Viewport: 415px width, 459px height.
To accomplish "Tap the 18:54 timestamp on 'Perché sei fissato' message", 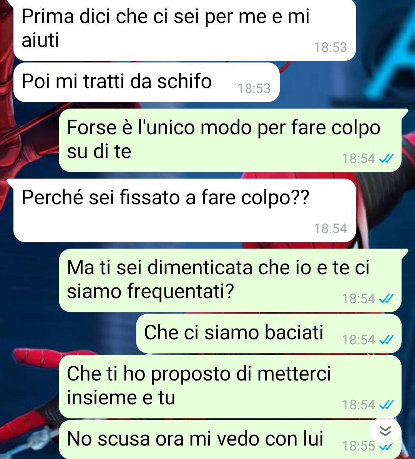I will point(330,229).
